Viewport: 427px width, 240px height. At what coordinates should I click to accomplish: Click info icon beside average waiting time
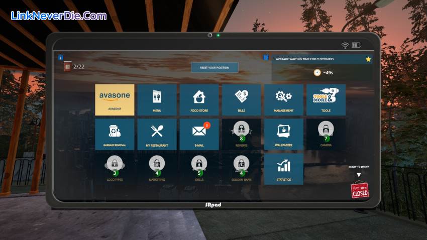(x=266, y=58)
